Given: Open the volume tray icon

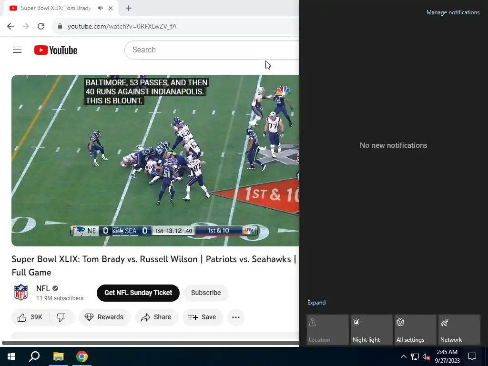Looking at the screenshot, I should pyautogui.click(x=426, y=356).
